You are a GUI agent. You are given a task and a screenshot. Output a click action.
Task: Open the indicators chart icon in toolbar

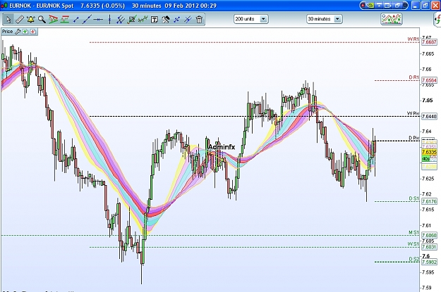[391, 19]
